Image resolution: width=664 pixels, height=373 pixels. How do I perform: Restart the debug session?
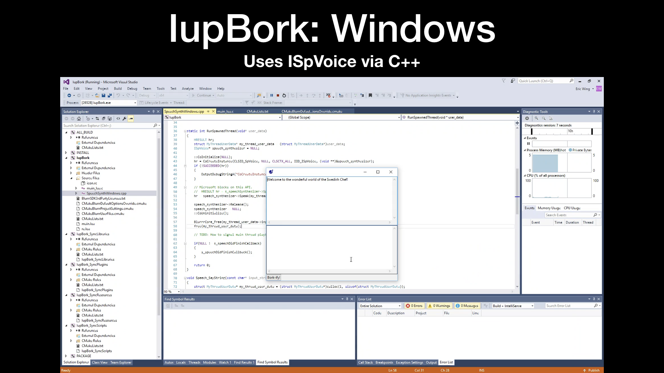284,96
